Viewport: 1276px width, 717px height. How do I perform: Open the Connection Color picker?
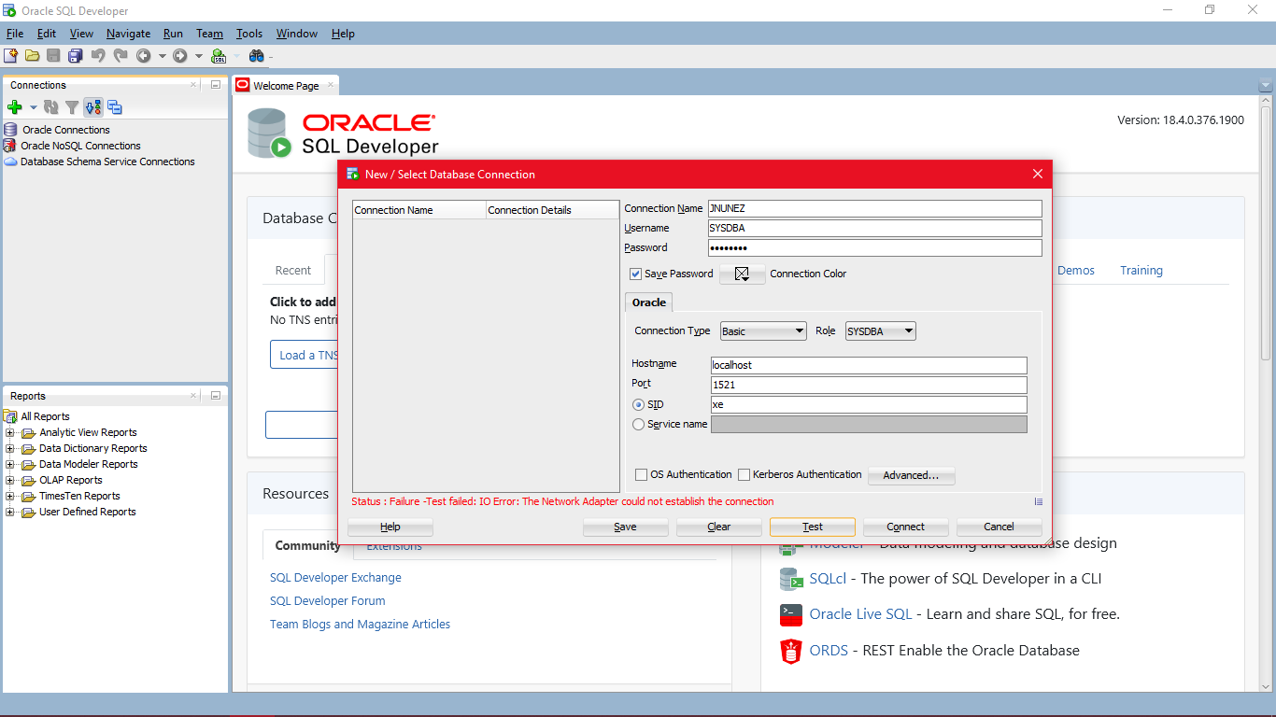pyautogui.click(x=743, y=274)
